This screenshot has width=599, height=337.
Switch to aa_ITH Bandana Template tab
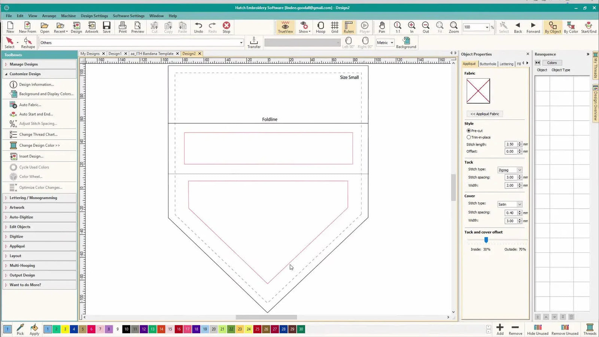152,54
